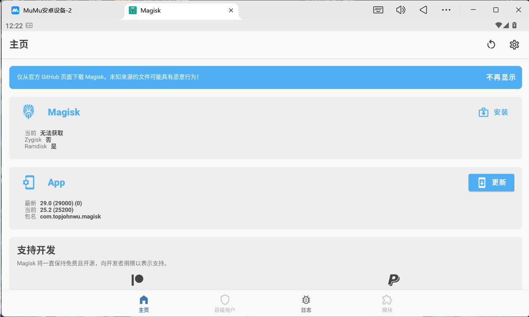Click the 模块 puzzle icon
This screenshot has height=317, width=529.
click(x=387, y=300)
